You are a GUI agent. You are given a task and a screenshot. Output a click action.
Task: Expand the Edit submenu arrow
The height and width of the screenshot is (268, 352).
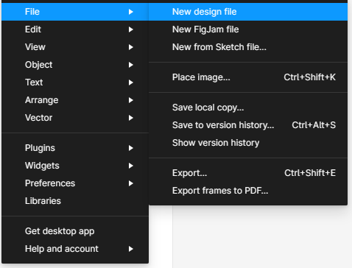(131, 29)
